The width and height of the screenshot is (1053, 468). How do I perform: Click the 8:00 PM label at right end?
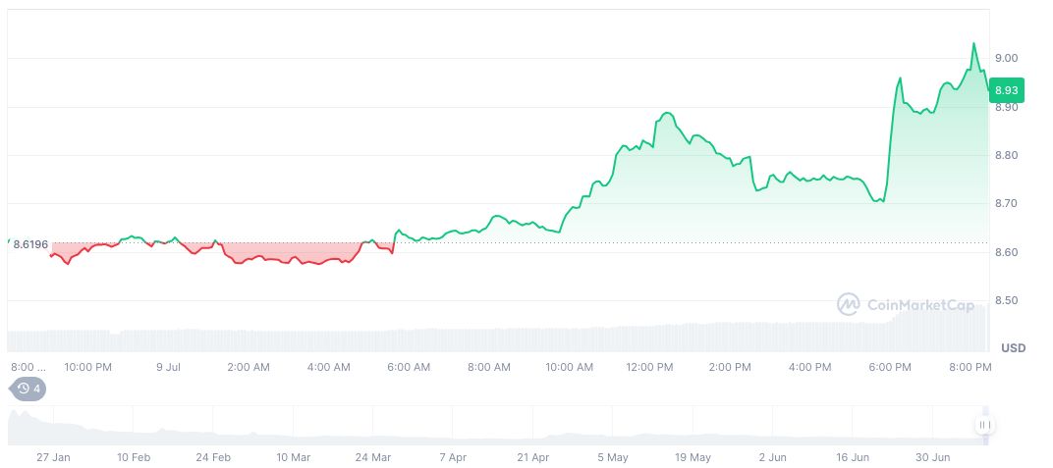click(970, 367)
